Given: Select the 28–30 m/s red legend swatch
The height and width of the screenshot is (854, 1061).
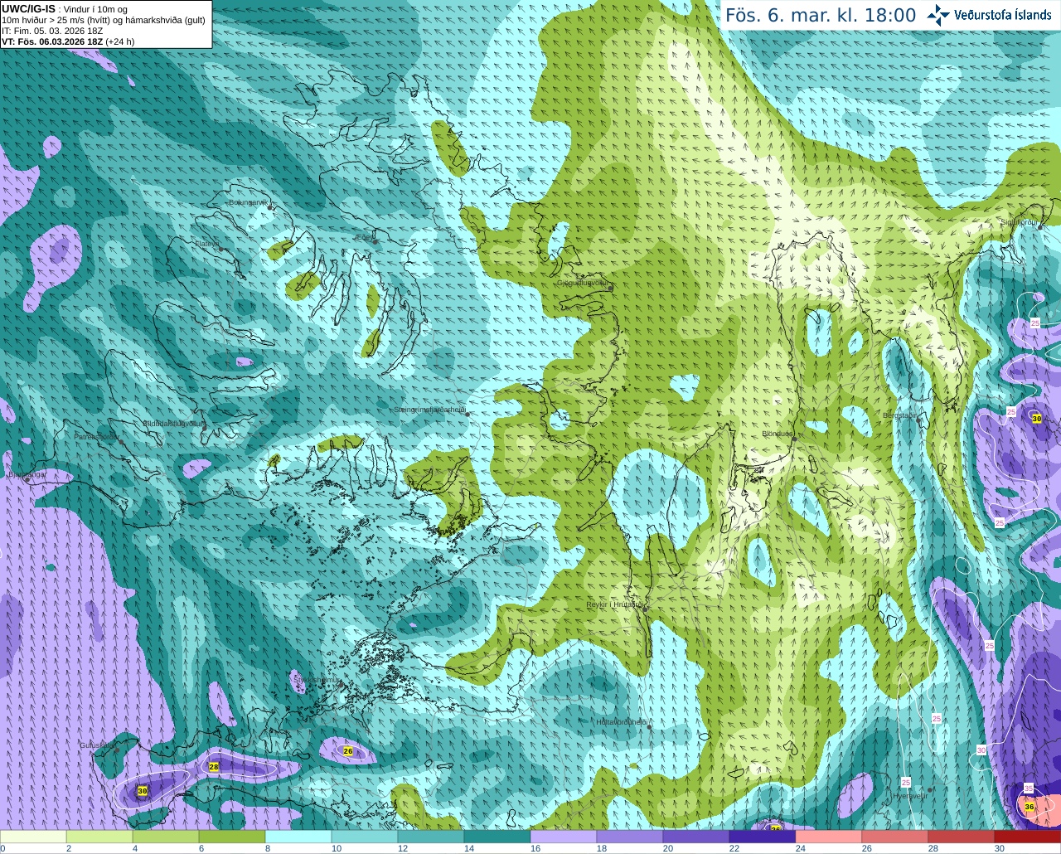Looking at the screenshot, I should [x=962, y=837].
